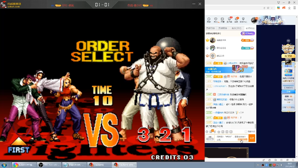The width and height of the screenshot is (298, 168).
Task: Switch to the first contribution daily rank tab
Action: [210, 28]
